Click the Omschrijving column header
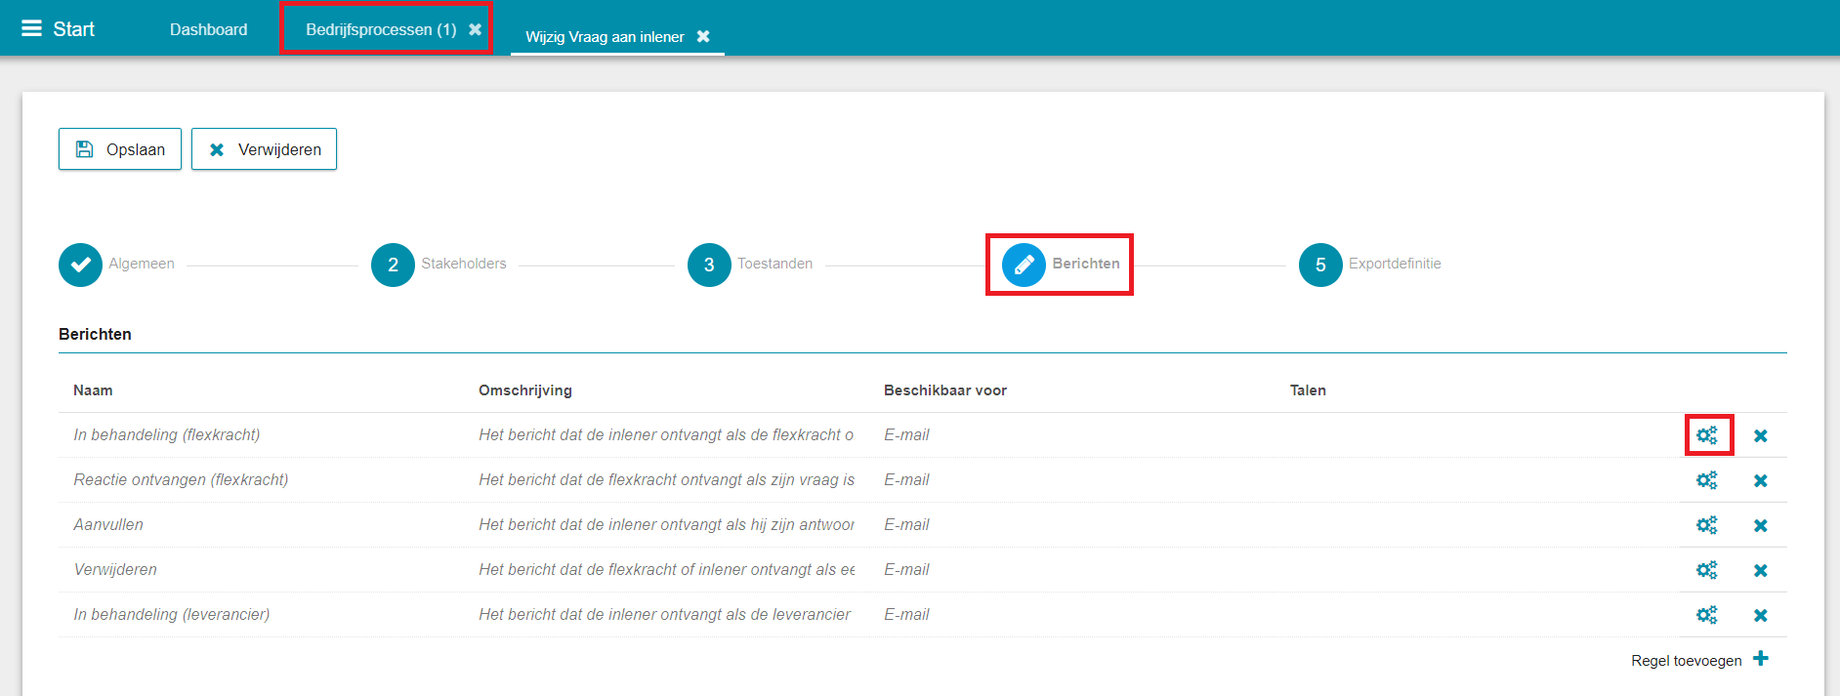Screen dimensions: 1840x696 [525, 390]
